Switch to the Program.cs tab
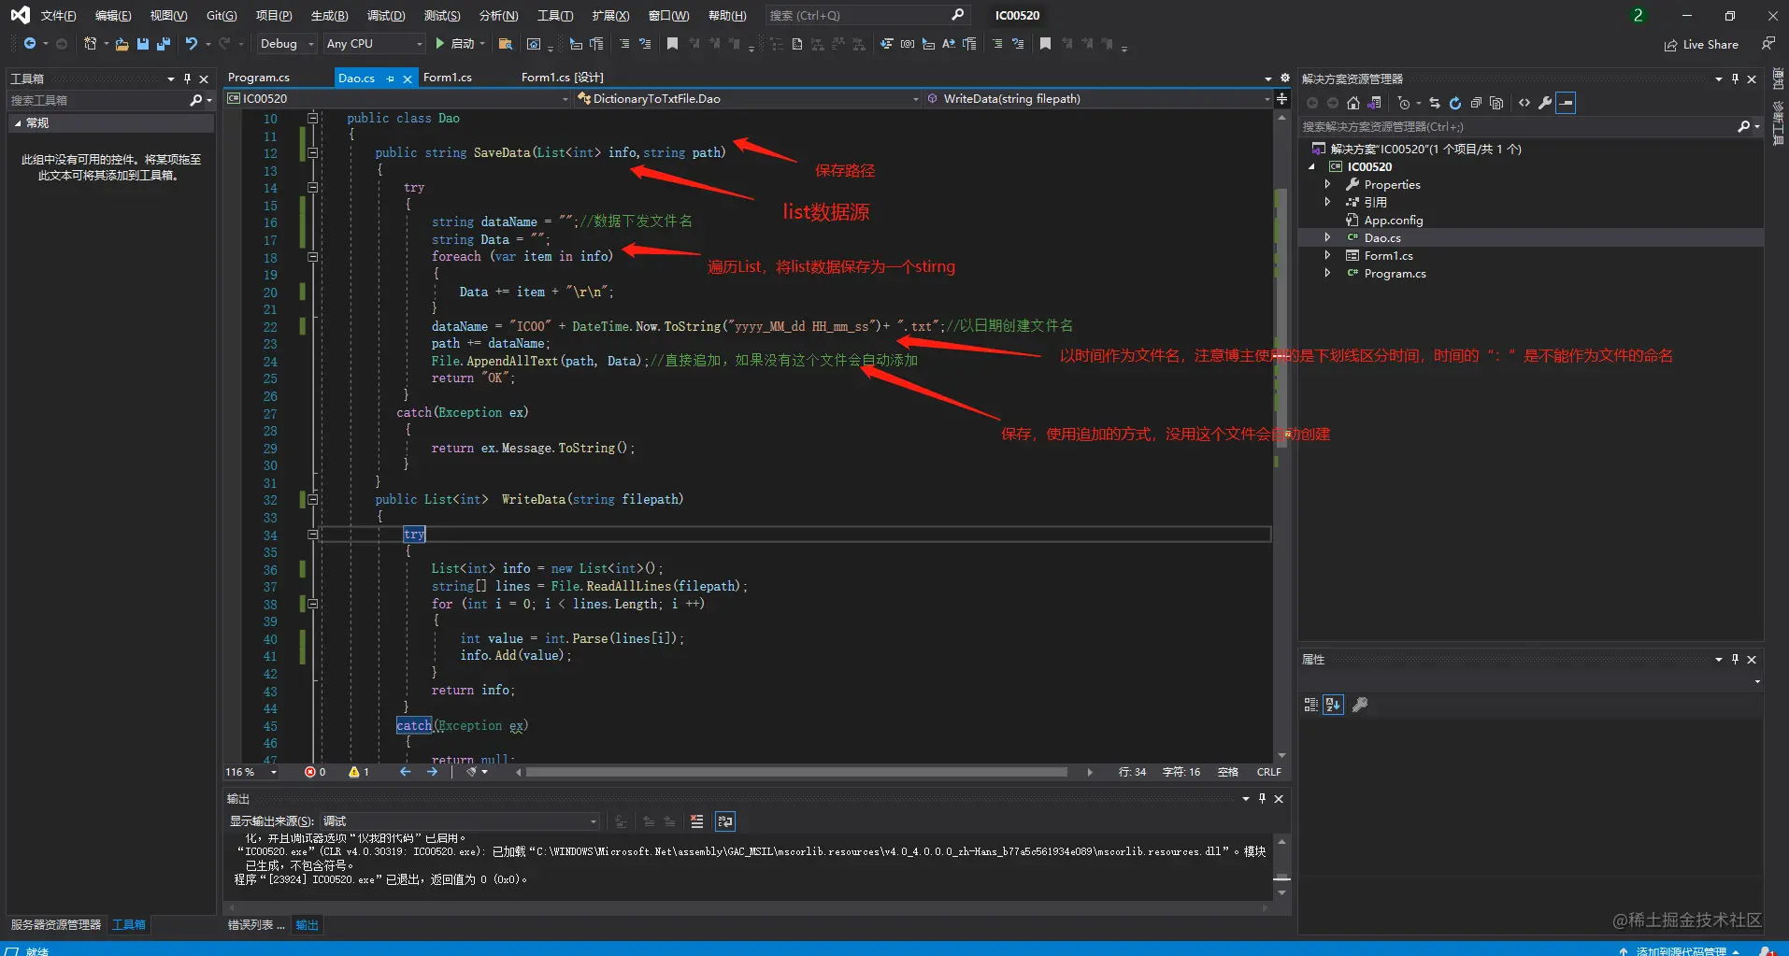The width and height of the screenshot is (1789, 956). pyautogui.click(x=259, y=78)
